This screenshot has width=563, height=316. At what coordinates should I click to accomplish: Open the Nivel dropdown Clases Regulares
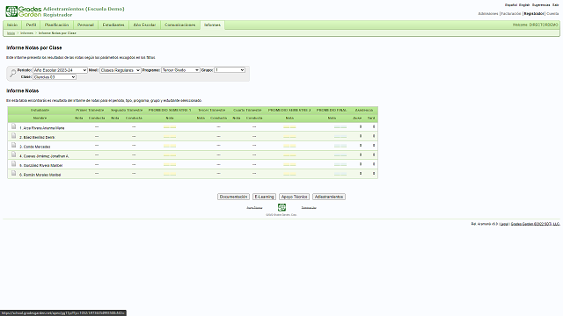[x=120, y=70]
